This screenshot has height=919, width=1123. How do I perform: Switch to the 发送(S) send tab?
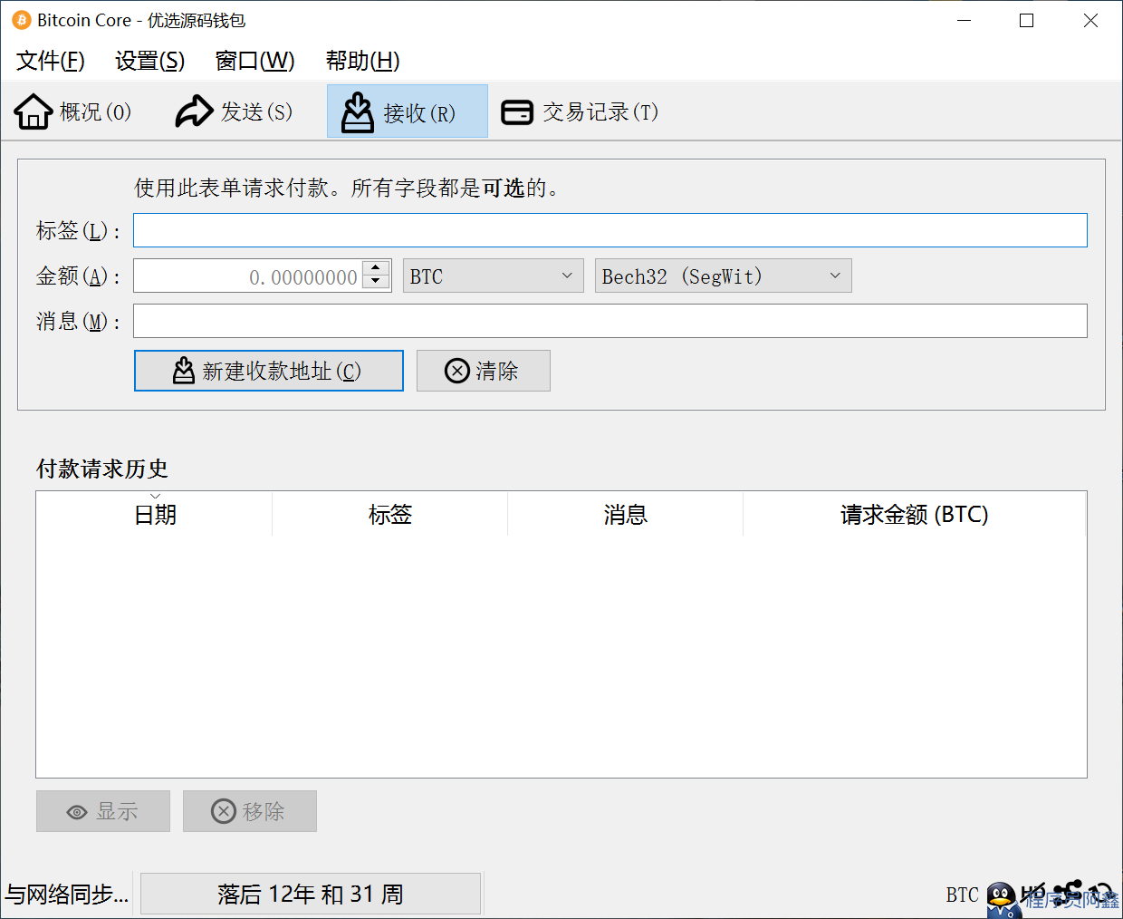point(235,111)
